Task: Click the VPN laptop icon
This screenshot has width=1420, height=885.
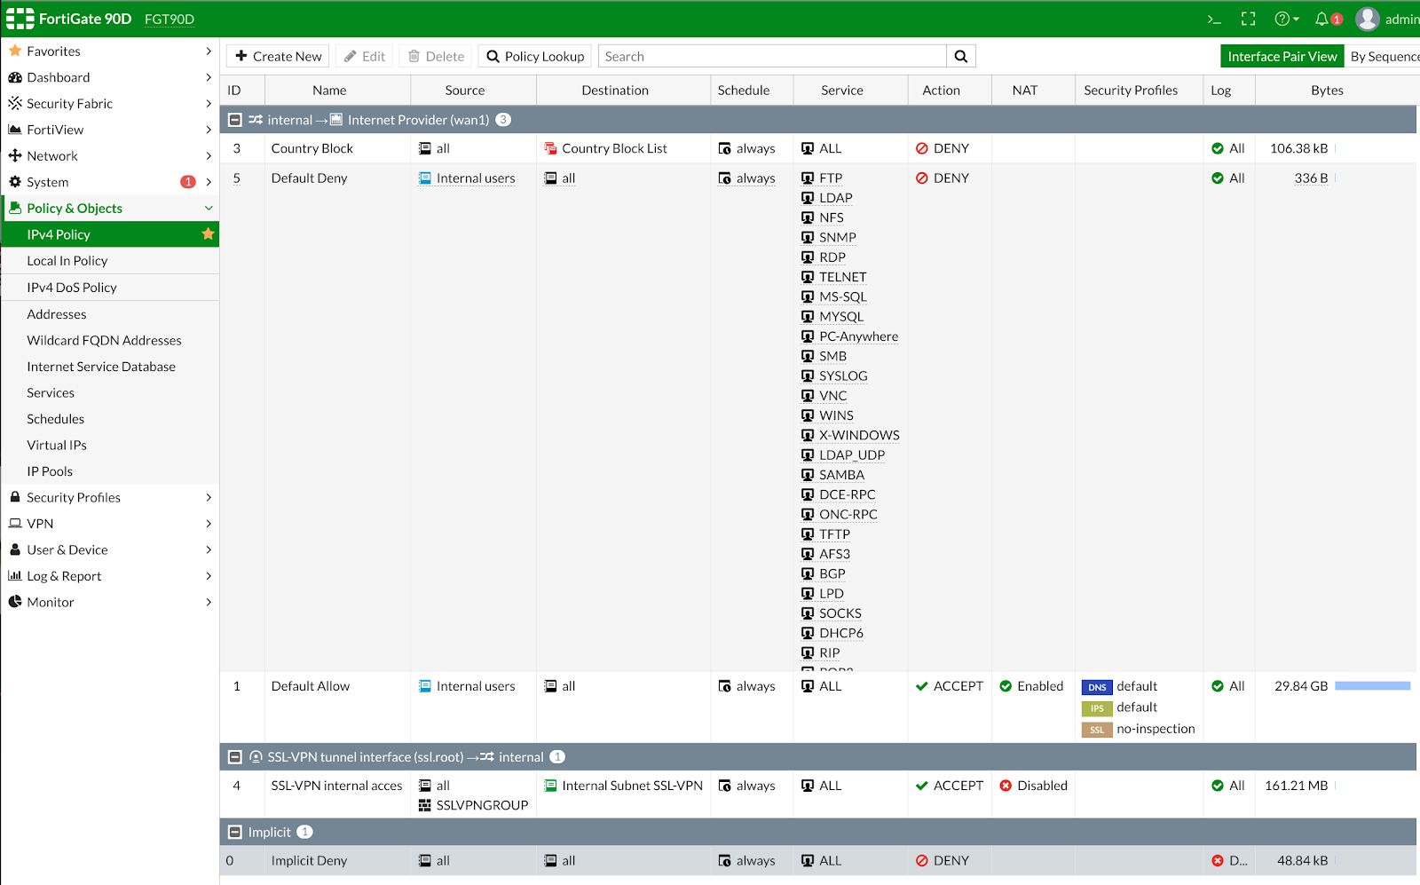Action: pyautogui.click(x=15, y=524)
